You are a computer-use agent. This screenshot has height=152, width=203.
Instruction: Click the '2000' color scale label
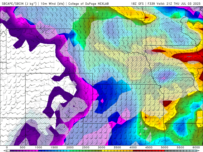pos(70,147)
